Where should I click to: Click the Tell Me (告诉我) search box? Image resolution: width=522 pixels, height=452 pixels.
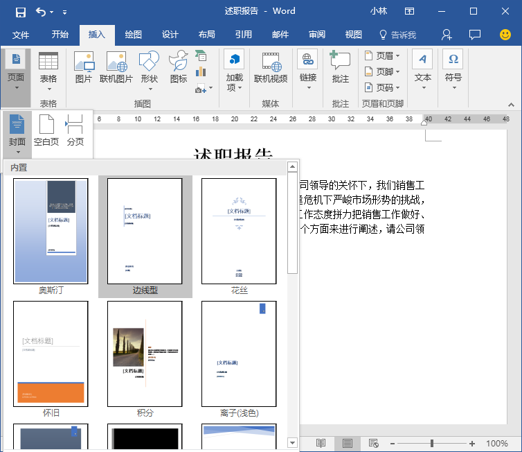point(398,35)
